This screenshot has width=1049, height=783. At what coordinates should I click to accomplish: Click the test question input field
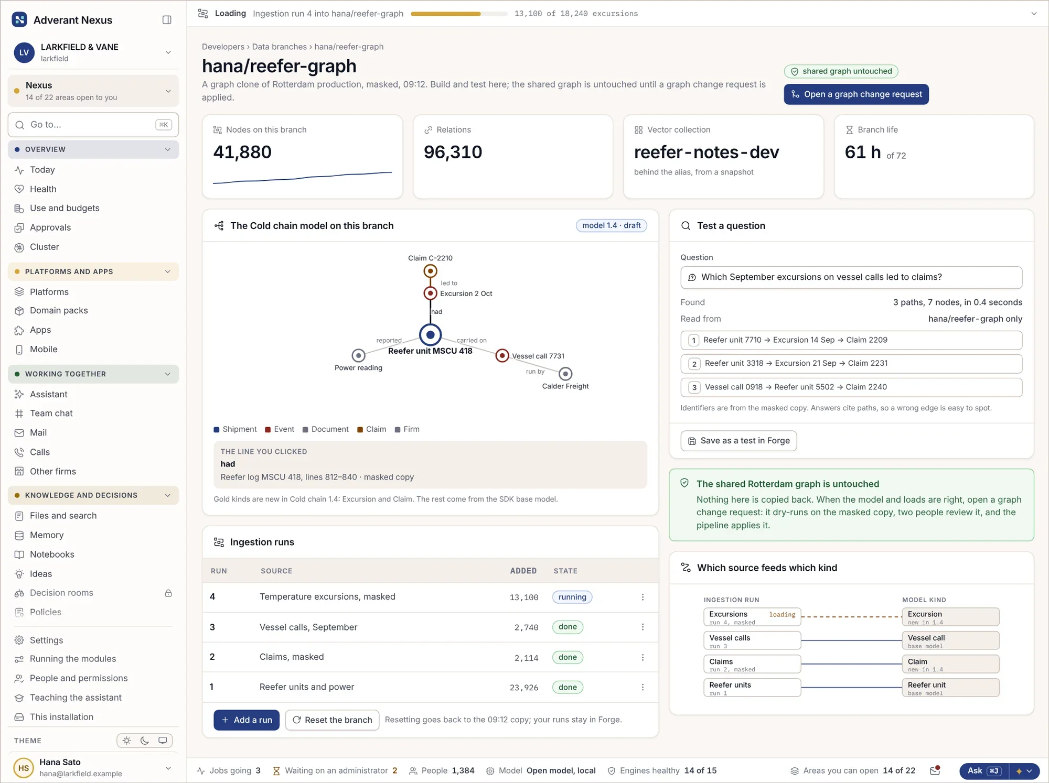coord(851,277)
